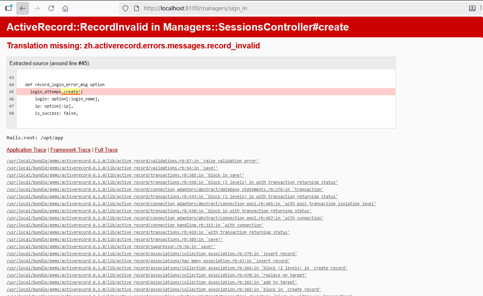
Task: Open the connection_handling.rb:313 with_connection trace link
Action: pyautogui.click(x=135, y=225)
